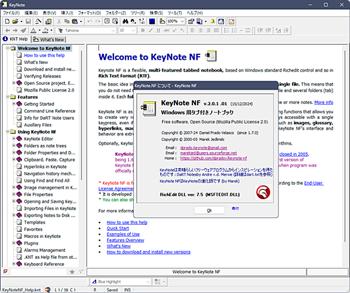The width and height of the screenshot is (350, 293).
Task: Toggle strikethrough formatting
Action: coord(166,30)
